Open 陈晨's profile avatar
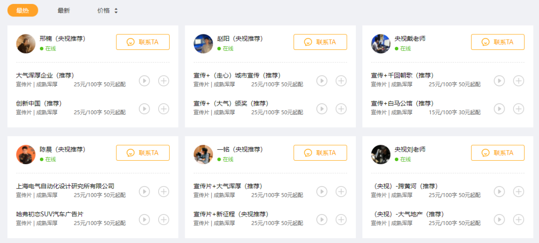The height and width of the screenshot is (243, 539). click(x=26, y=154)
